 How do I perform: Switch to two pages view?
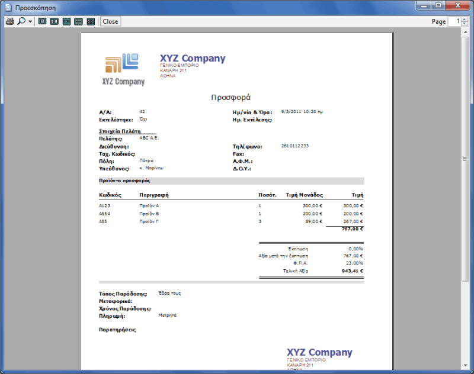point(54,21)
